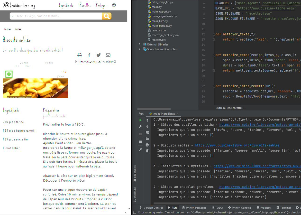The height and width of the screenshot is (215, 301).
Task: Expand the External Libraries node
Action: pyautogui.click(x=140, y=44)
